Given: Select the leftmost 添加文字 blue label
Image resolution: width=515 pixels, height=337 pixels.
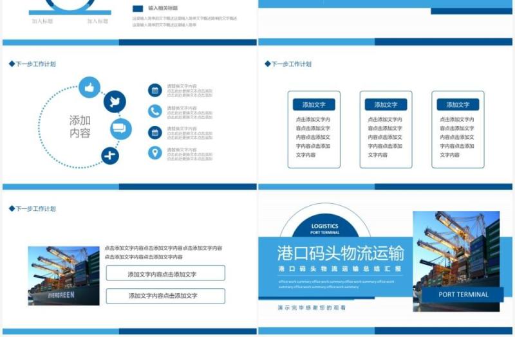Looking at the screenshot, I should (314, 105).
